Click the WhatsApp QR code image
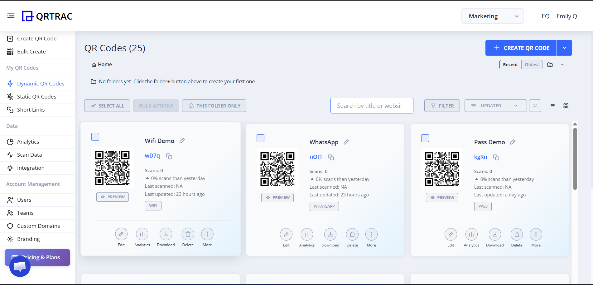593x285 pixels. [x=277, y=169]
